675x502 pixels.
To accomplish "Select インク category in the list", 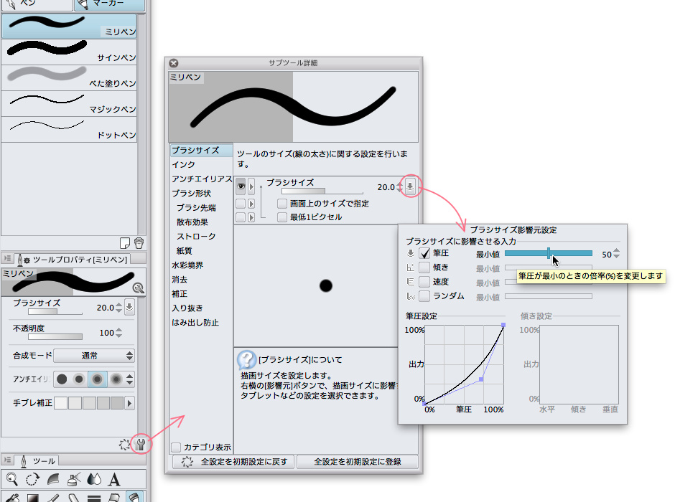I will tap(183, 165).
